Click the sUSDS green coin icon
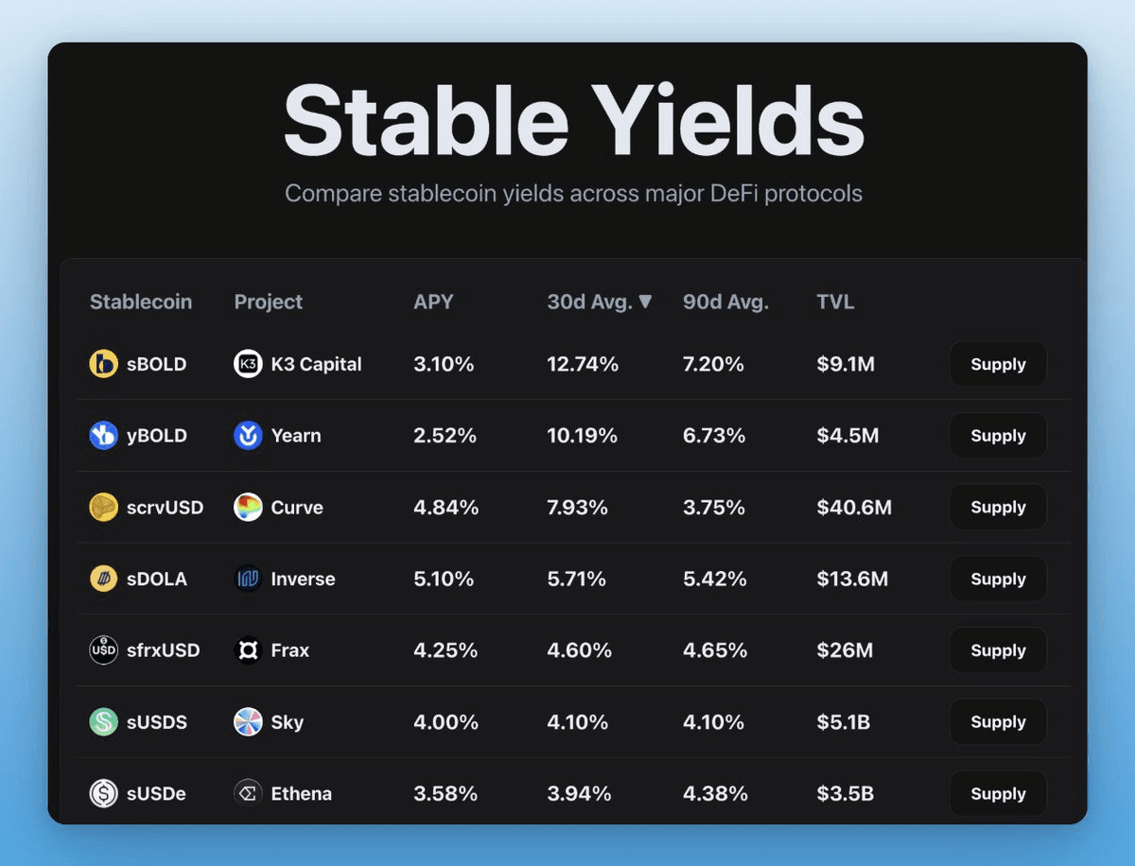This screenshot has width=1135, height=866. (103, 722)
